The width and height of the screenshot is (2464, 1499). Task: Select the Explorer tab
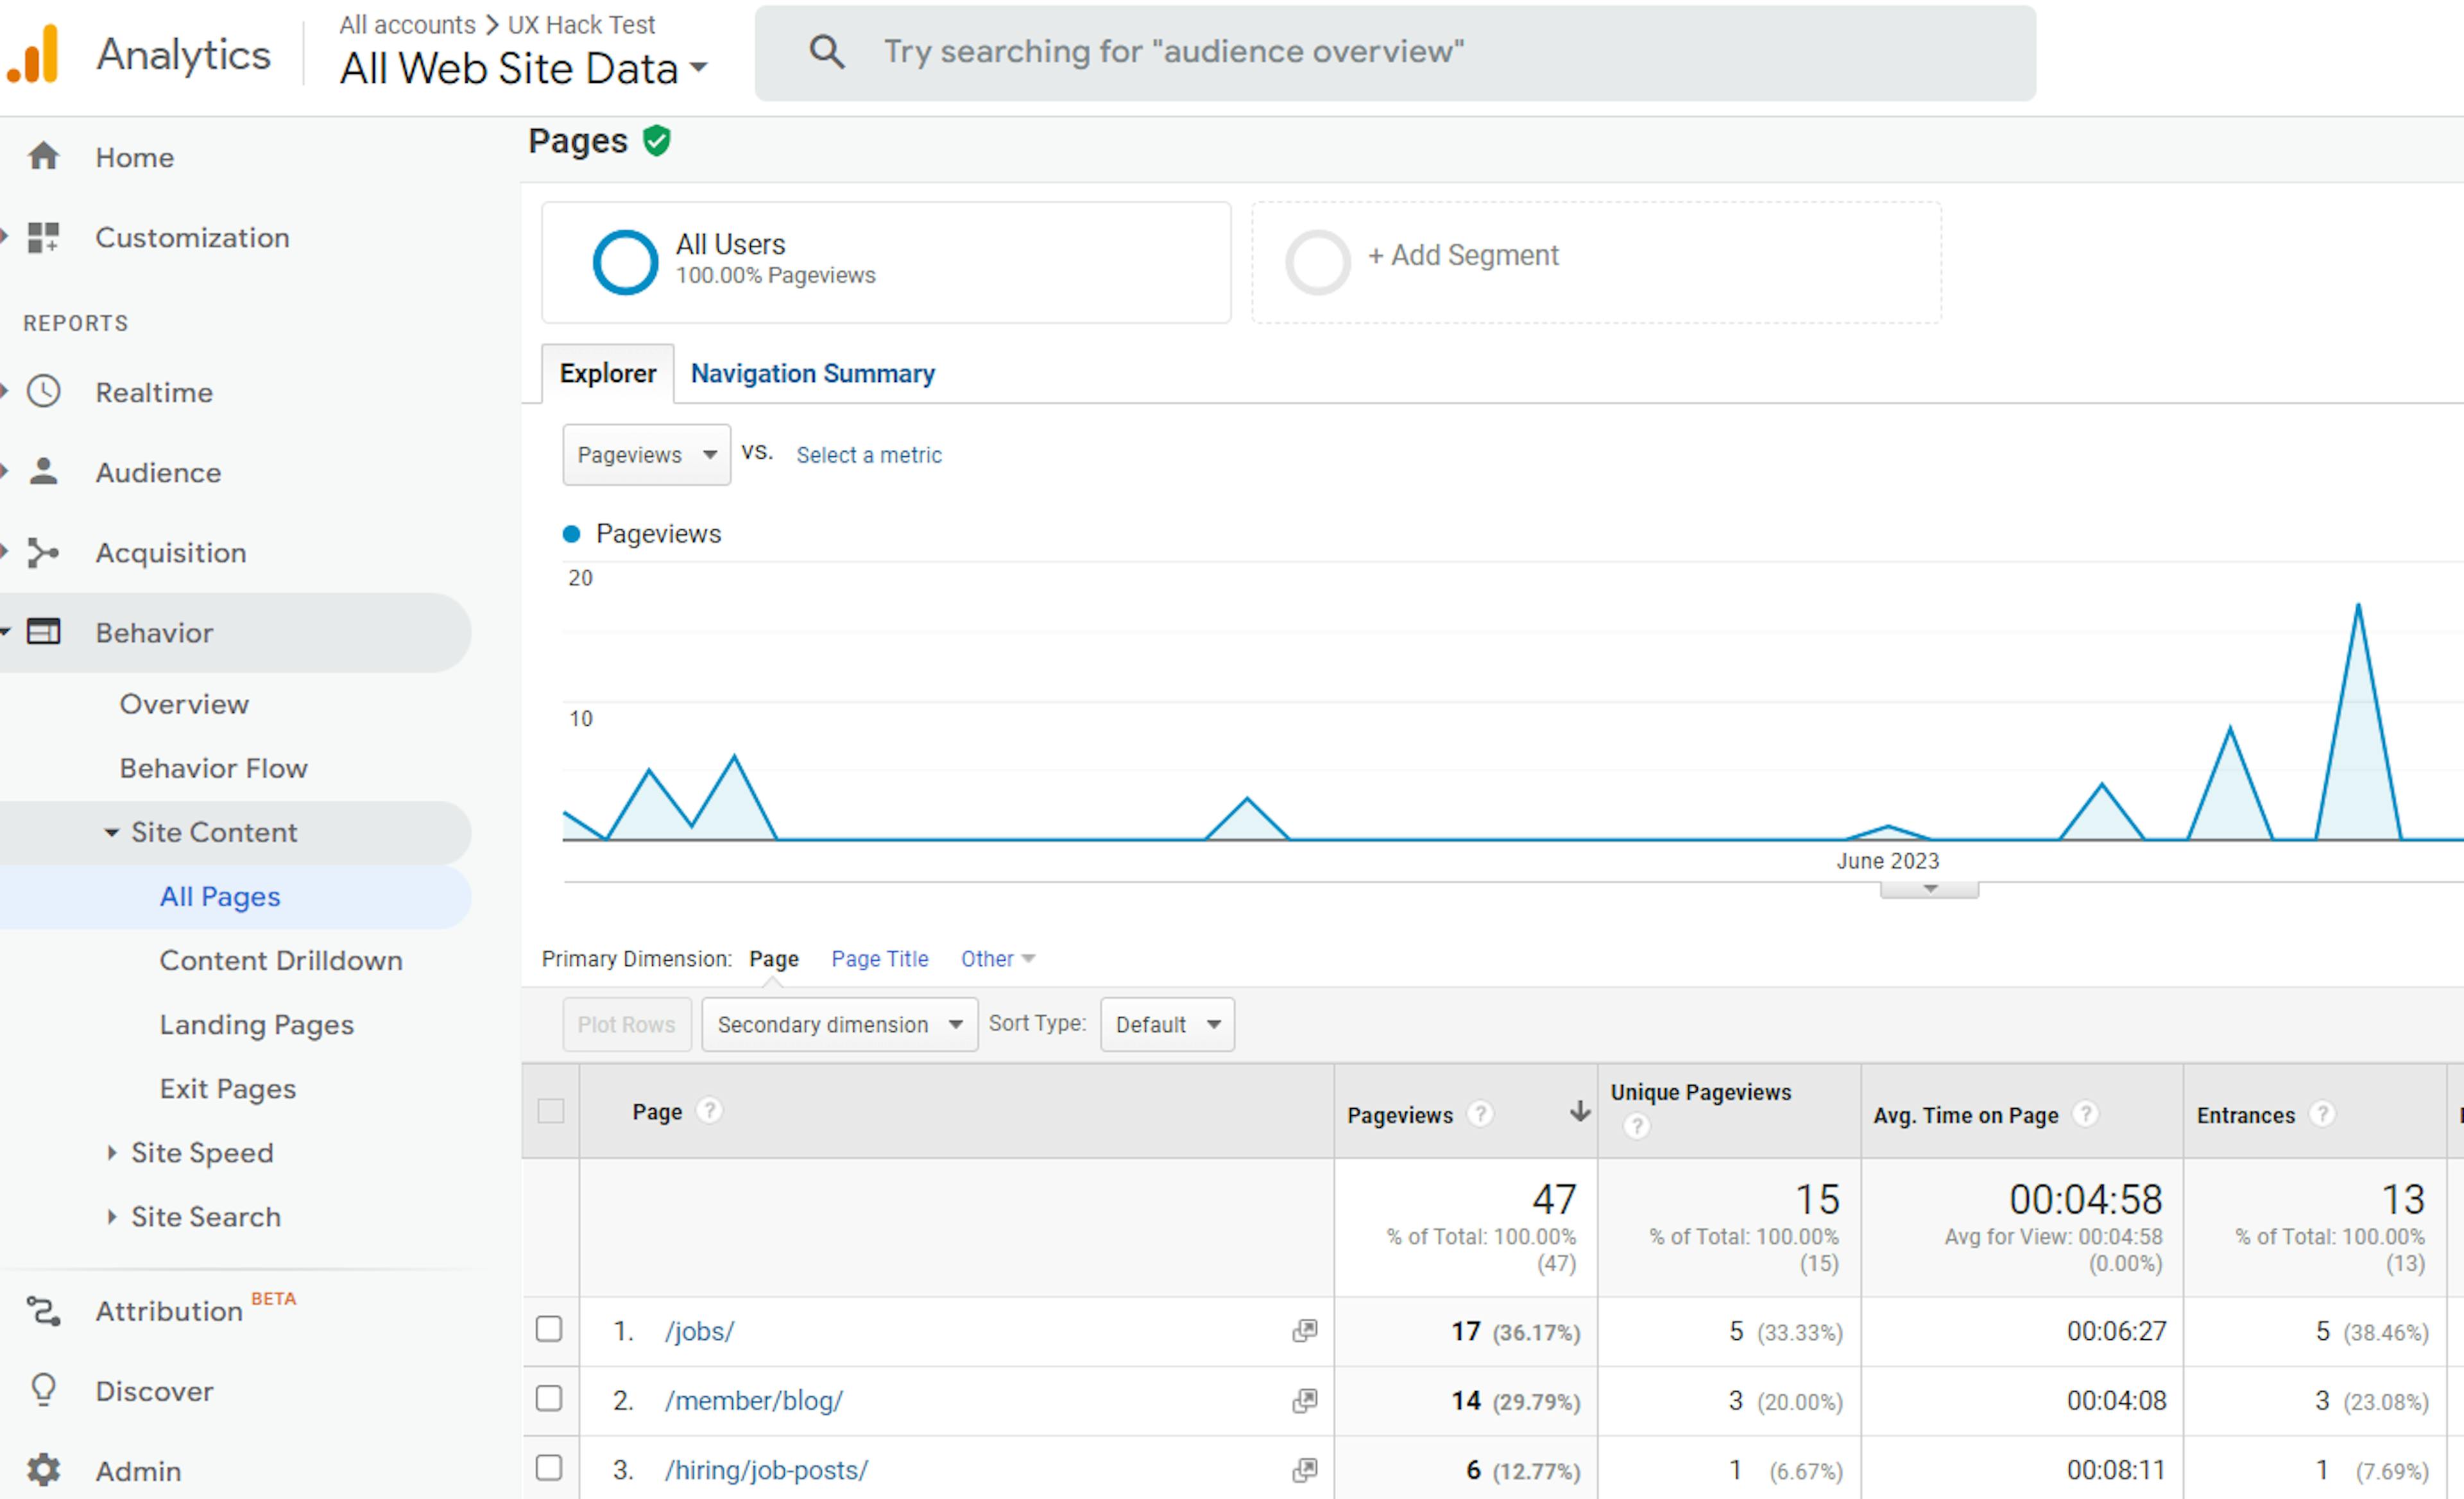pos(607,373)
